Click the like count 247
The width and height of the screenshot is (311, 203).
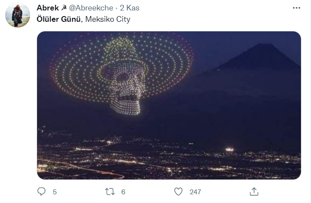pyautogui.click(x=195, y=192)
